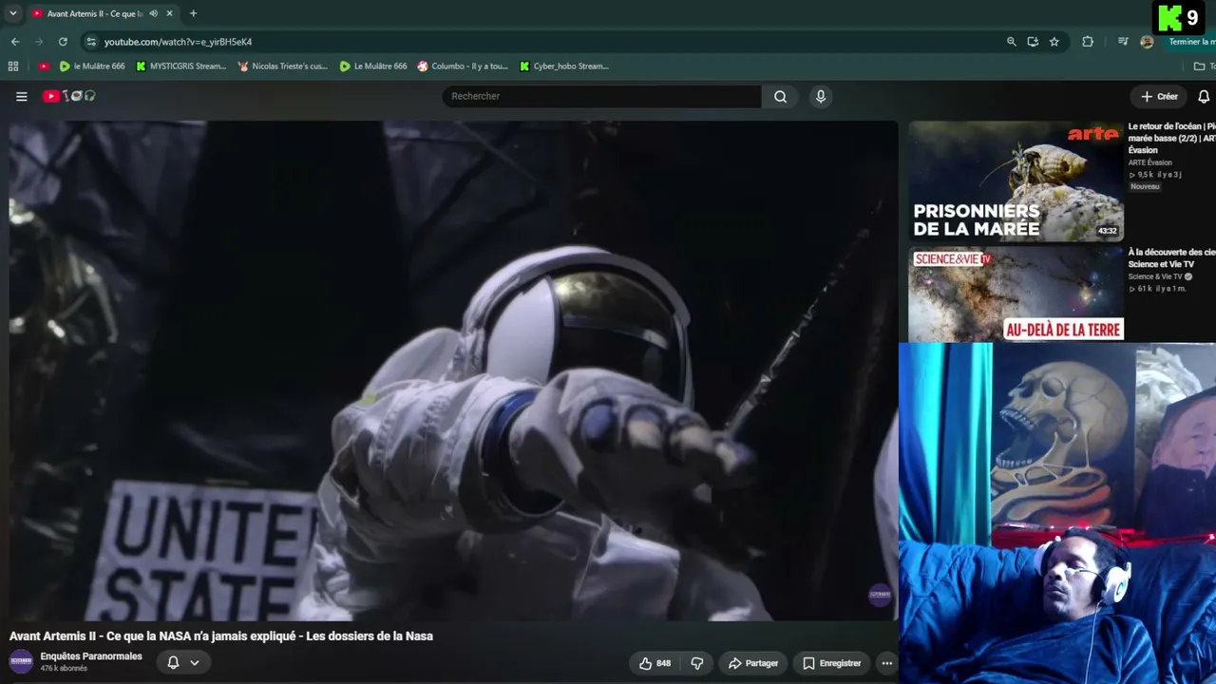Open the 'Au-delà de la Terre' thumbnail
Screen dimensions: 1216x684
click(1016, 294)
